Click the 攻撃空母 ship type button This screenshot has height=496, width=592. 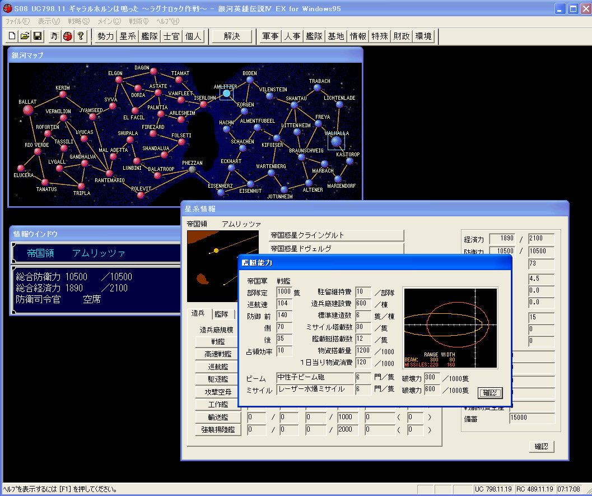[218, 392]
